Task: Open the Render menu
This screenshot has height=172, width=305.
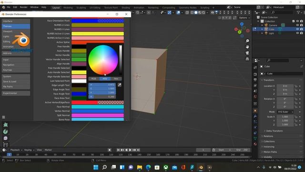Action: click(x=23, y=7)
